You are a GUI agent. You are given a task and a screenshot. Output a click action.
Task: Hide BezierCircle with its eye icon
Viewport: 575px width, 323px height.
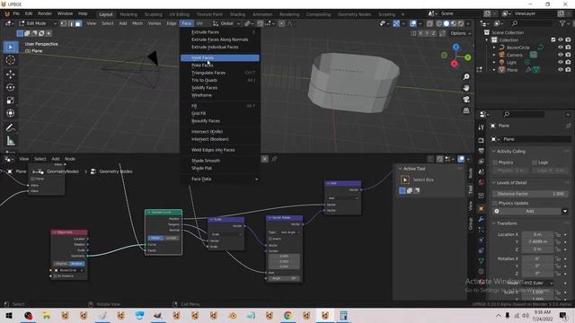click(561, 48)
